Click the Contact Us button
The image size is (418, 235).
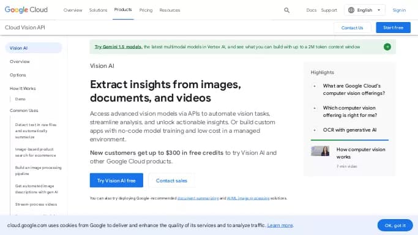(352, 28)
